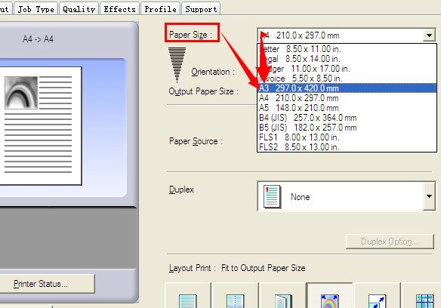Click the page icon in Duplex box
The image size is (441, 308).
pos(272,196)
